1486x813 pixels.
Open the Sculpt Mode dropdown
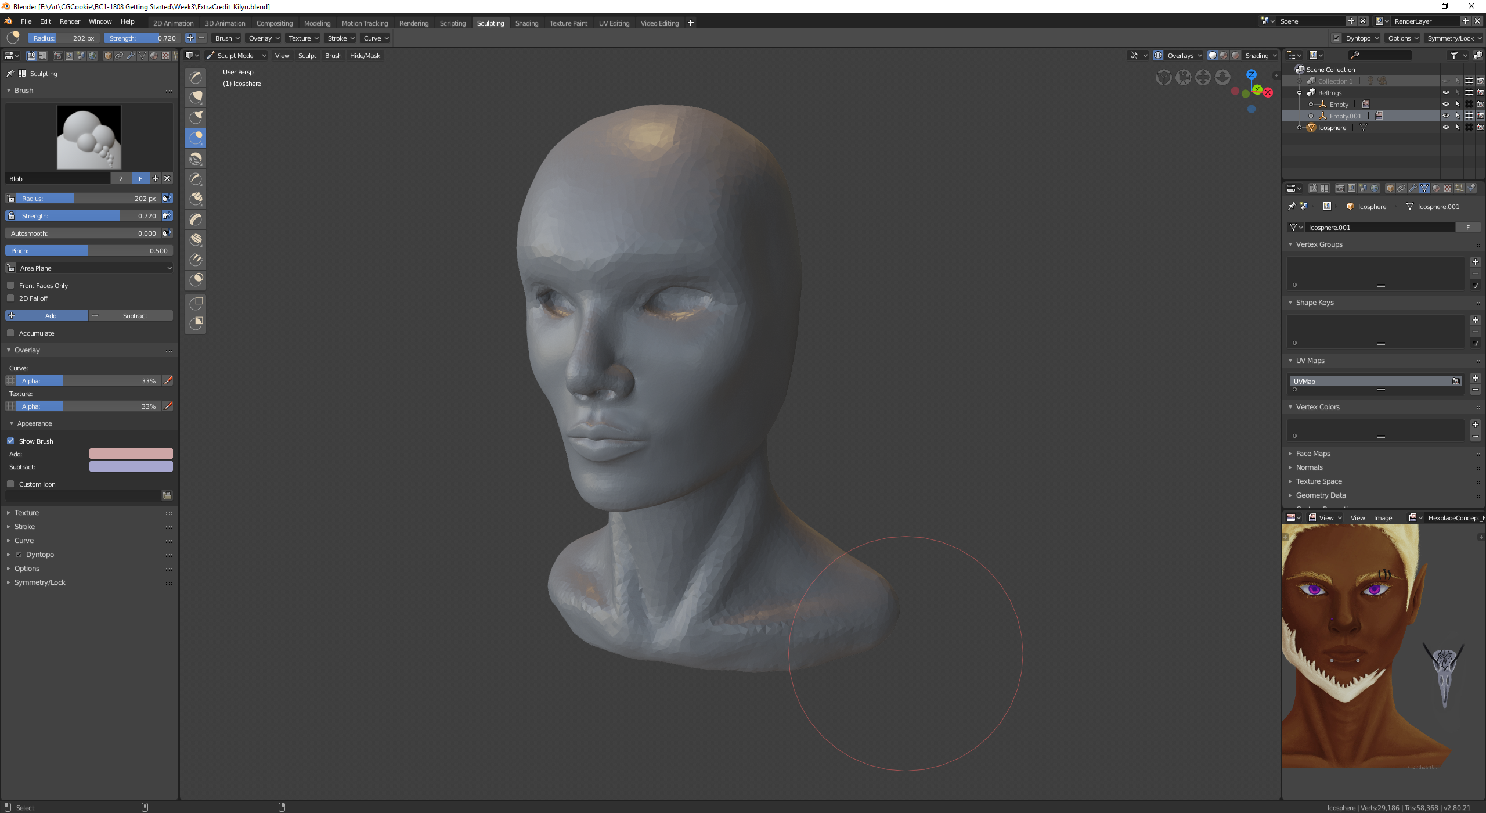(x=236, y=56)
